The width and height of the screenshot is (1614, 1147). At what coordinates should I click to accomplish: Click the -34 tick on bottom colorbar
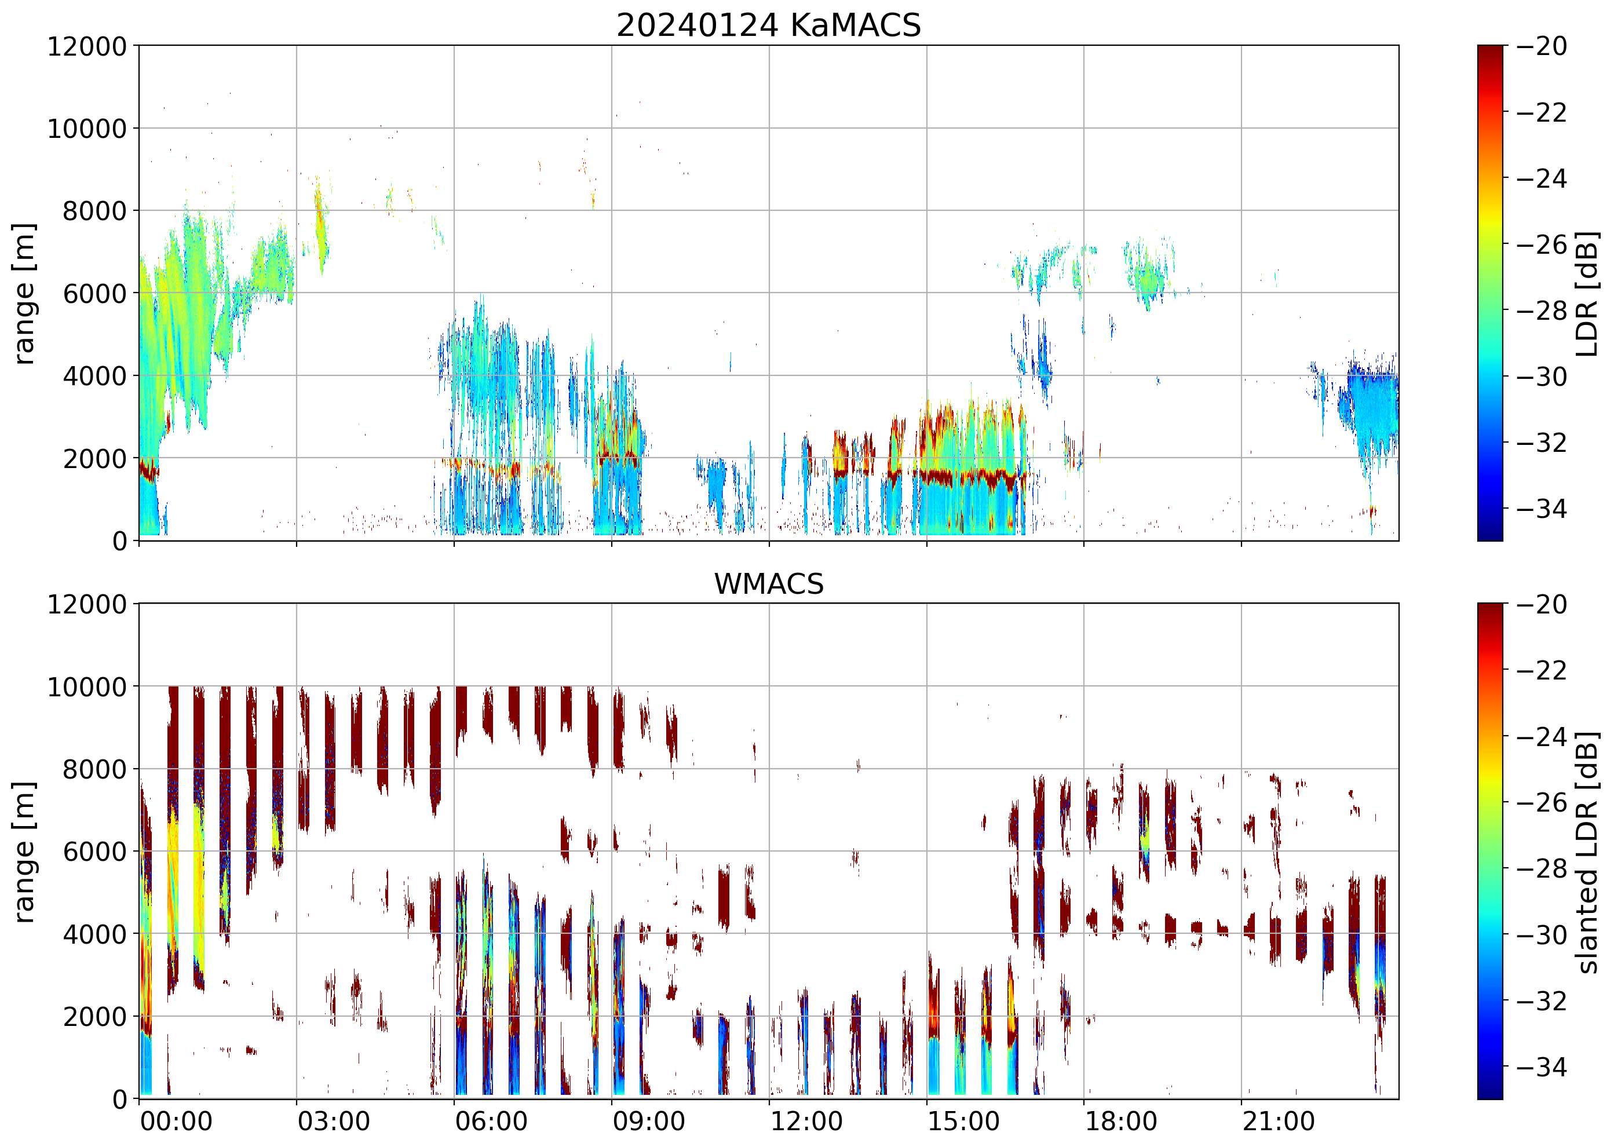pos(1542,1066)
